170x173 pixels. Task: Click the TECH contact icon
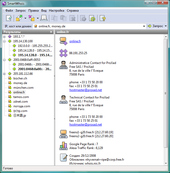click(63, 100)
